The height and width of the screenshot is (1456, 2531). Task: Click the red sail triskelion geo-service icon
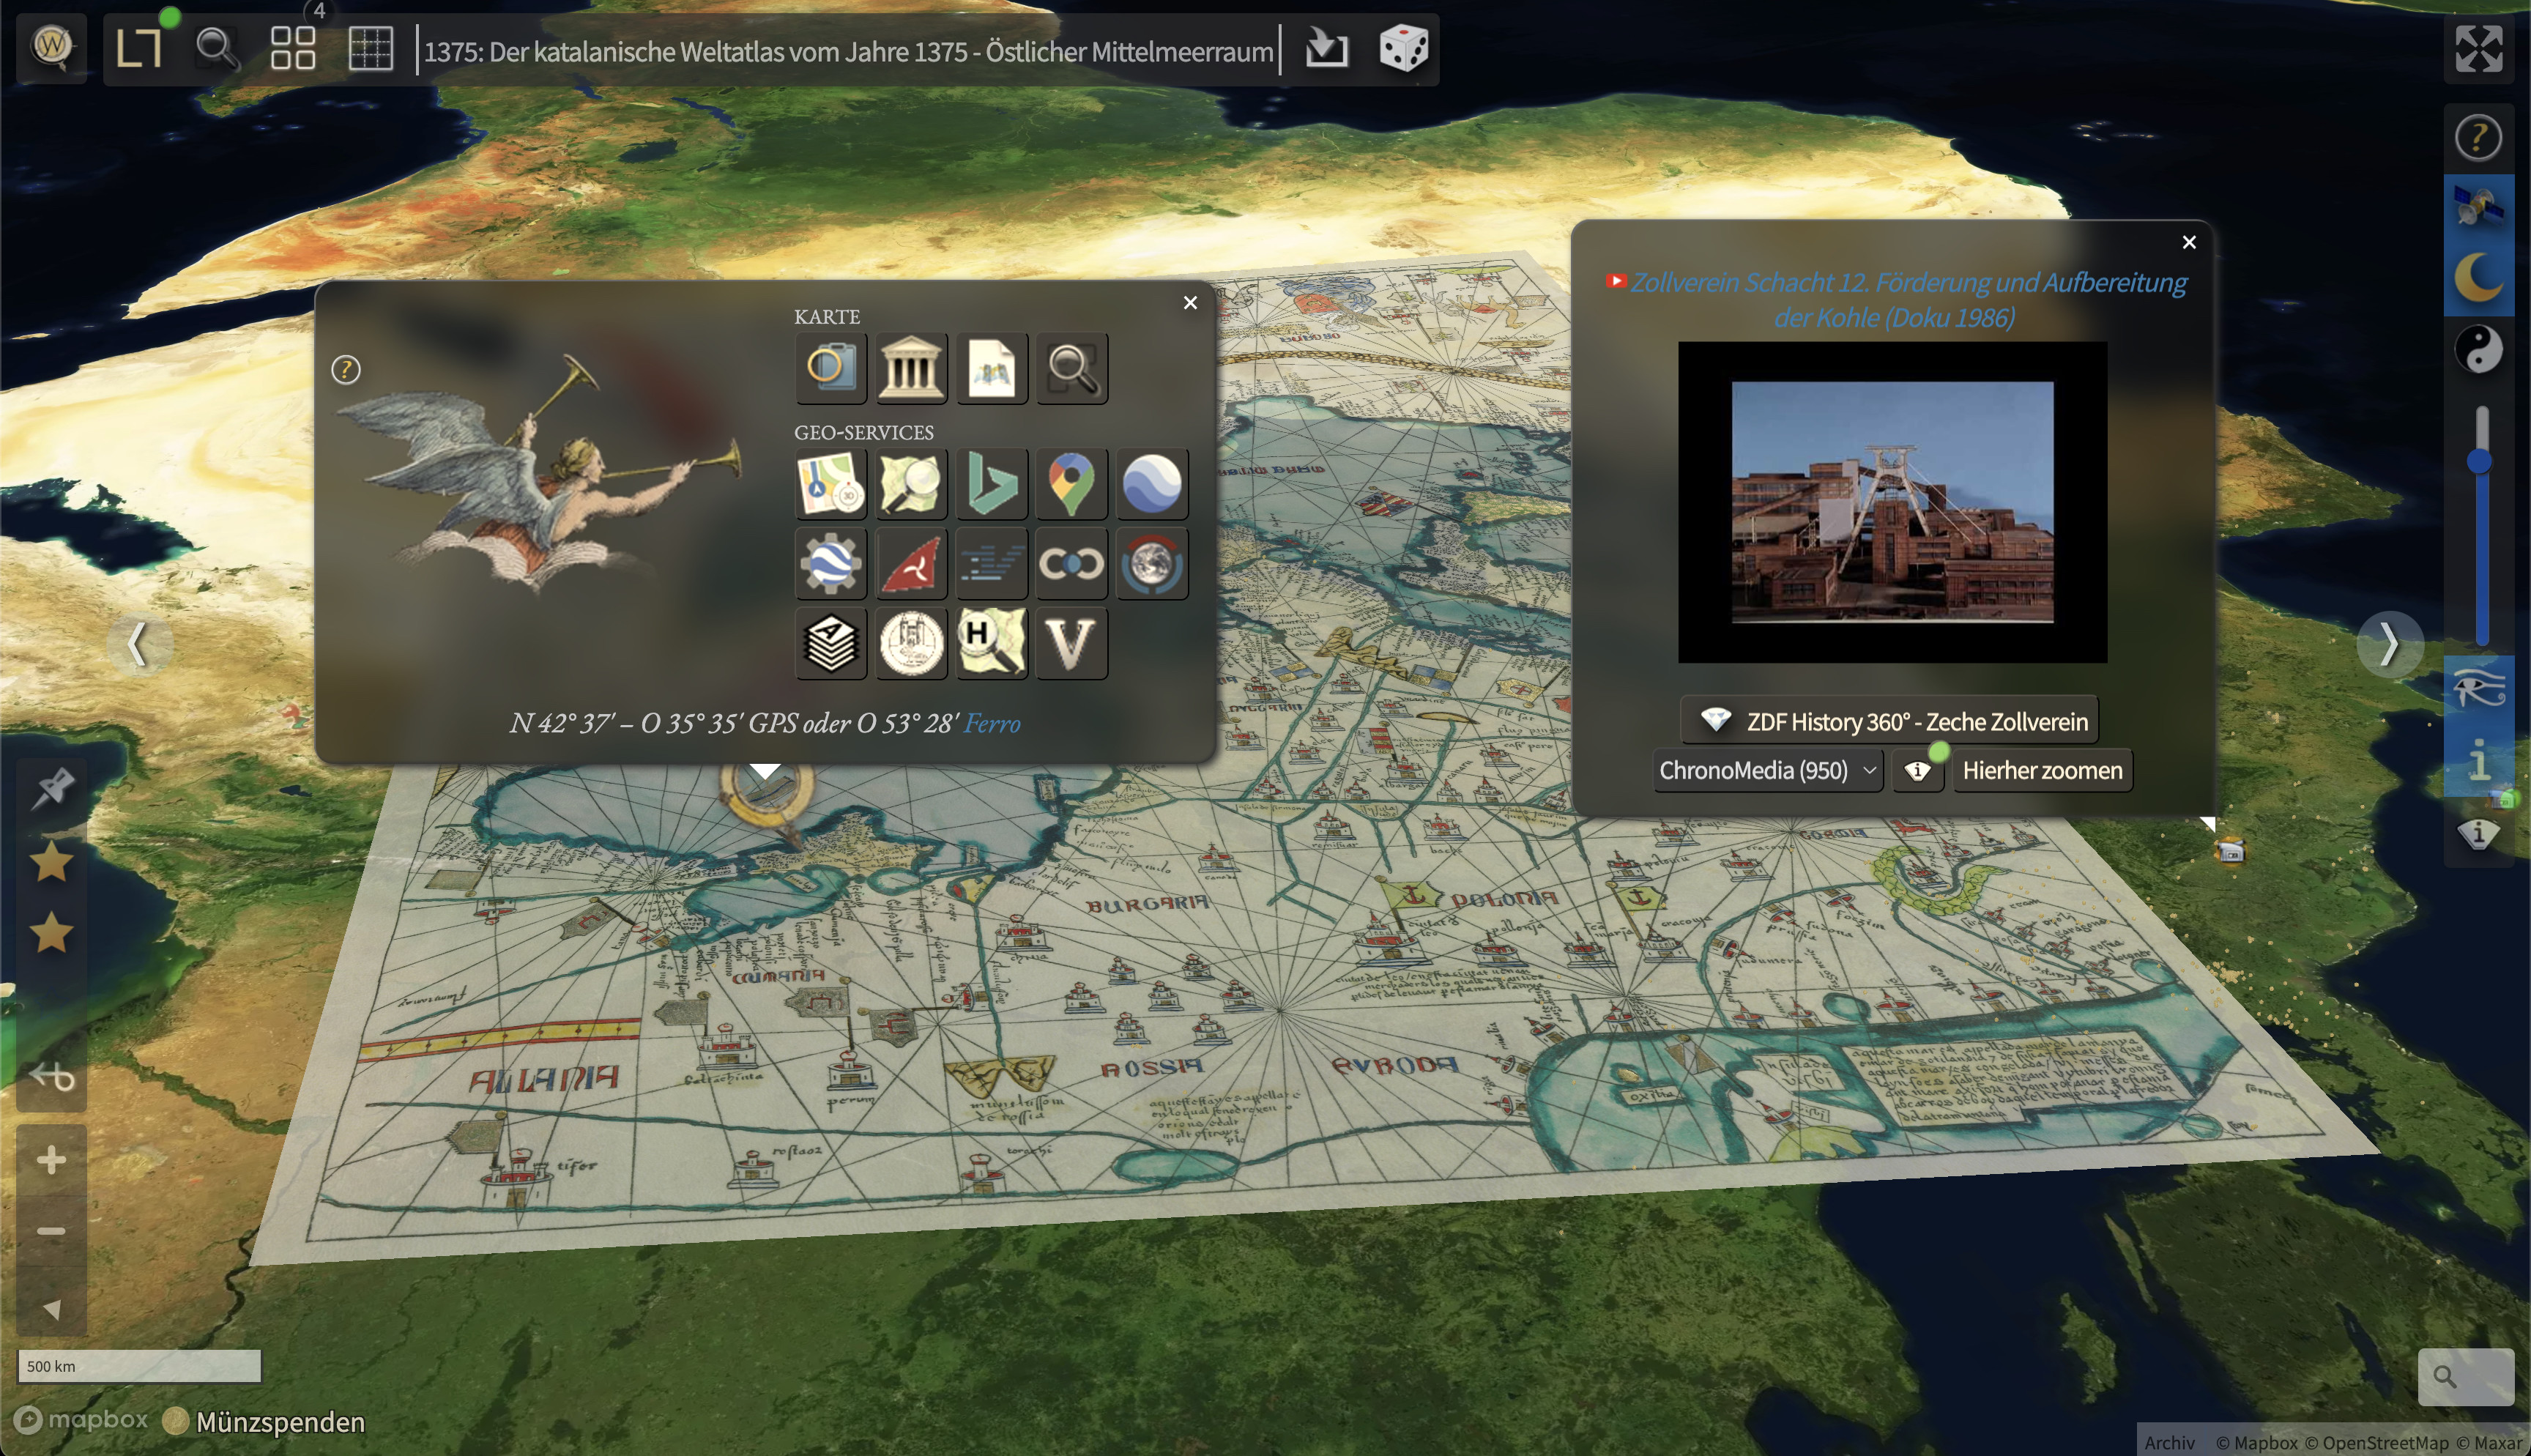pos(910,564)
